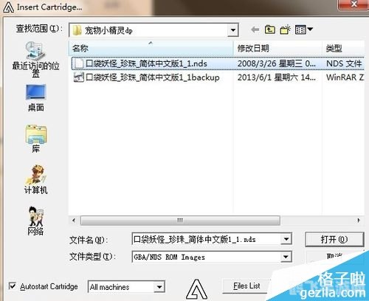Click the app icon in the title bar

[x=8, y=7]
